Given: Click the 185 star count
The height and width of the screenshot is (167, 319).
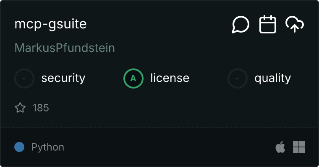Looking at the screenshot, I should (x=41, y=108).
